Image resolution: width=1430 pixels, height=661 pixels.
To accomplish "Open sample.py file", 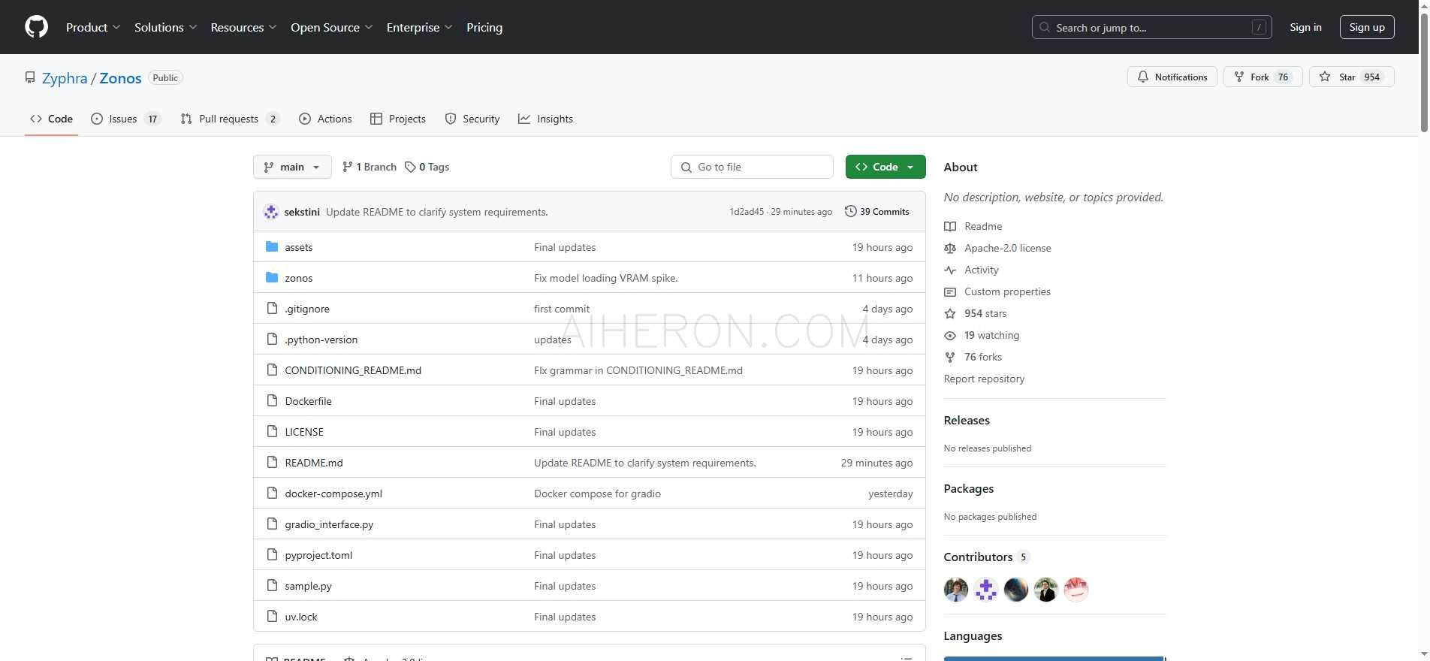I will pyautogui.click(x=308, y=586).
